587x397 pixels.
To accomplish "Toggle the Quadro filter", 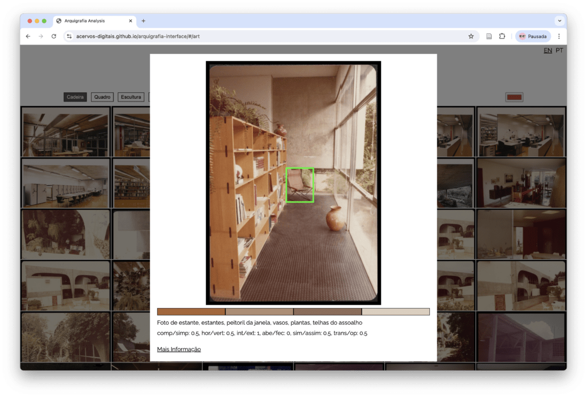I will [x=102, y=97].
